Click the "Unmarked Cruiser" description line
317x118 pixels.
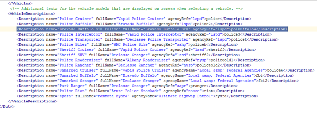(x=165, y=70)
